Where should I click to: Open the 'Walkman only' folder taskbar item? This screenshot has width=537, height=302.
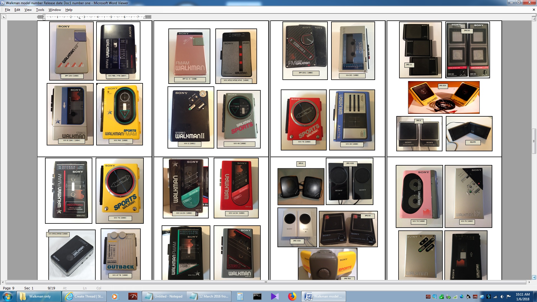39,296
